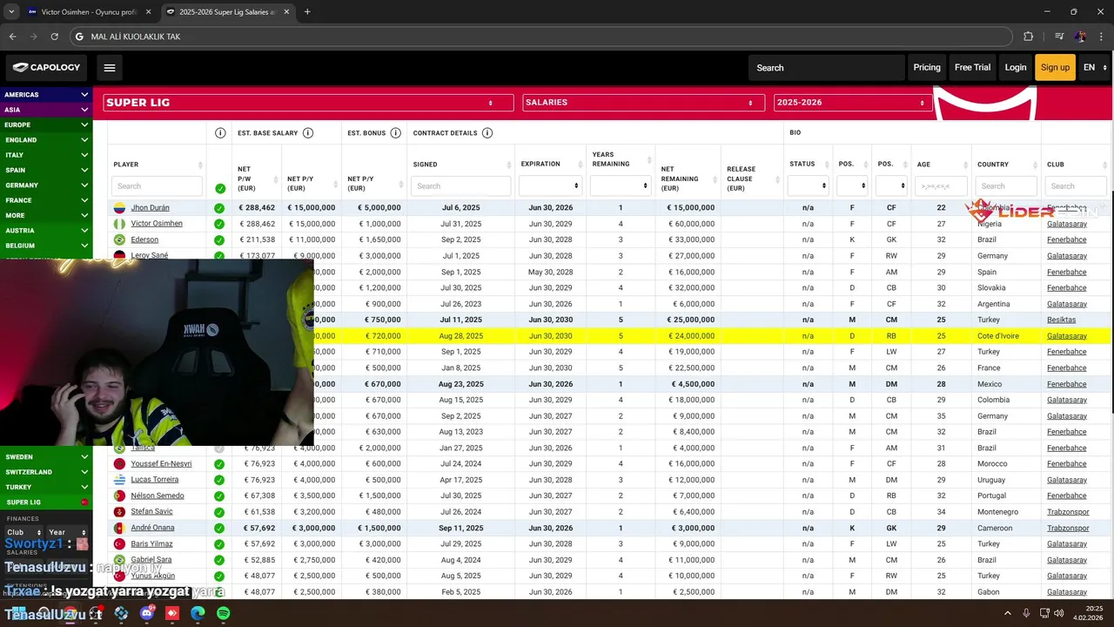Expand the Turkey sidebar item
The image size is (1114, 627).
tap(46, 487)
